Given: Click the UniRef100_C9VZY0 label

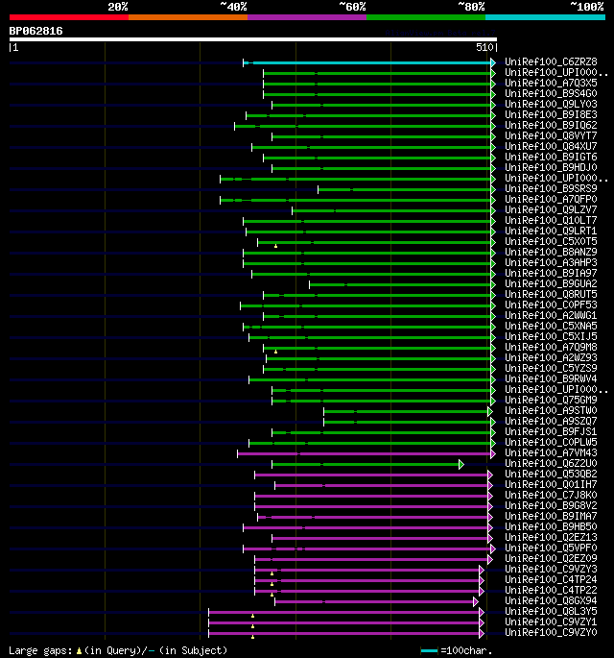Looking at the screenshot, I should point(551,633).
